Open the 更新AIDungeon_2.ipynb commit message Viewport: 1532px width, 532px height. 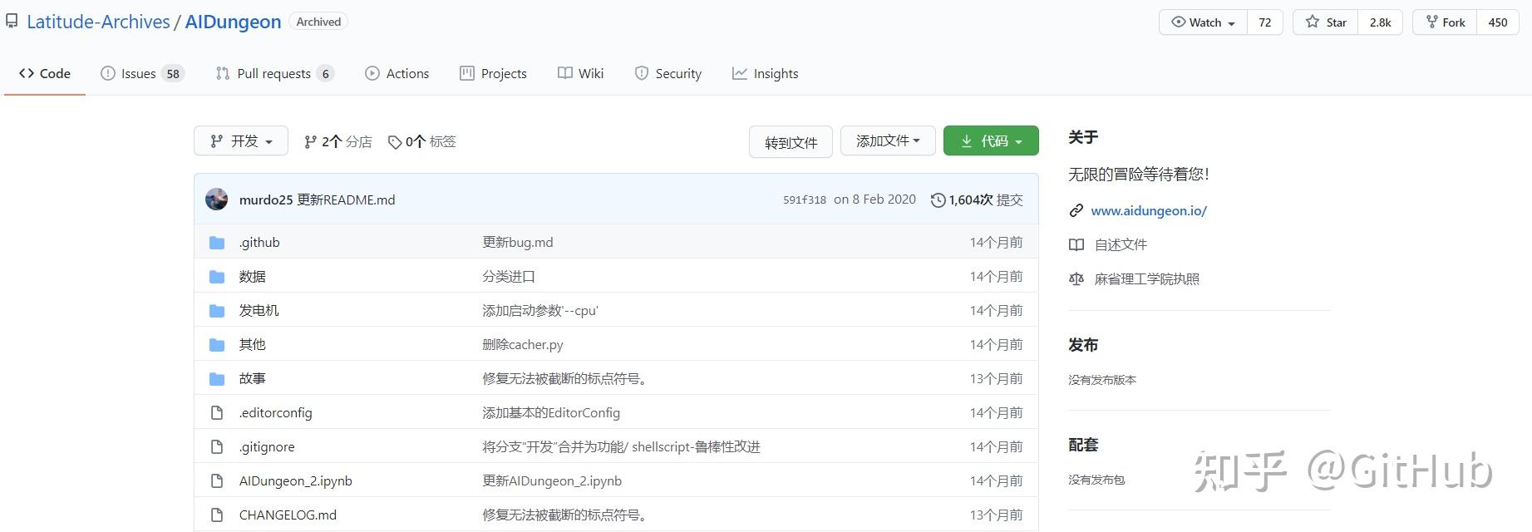[x=552, y=480]
